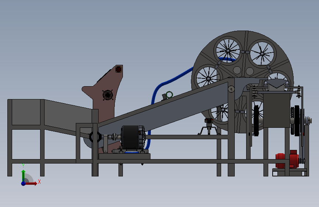Click the Y axis label text
The height and width of the screenshot is (207, 319).
click(23, 166)
